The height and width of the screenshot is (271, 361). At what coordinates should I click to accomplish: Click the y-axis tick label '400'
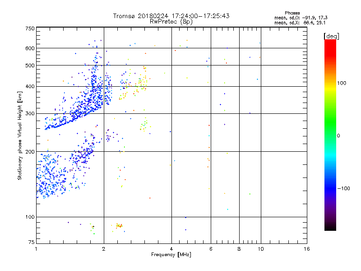coord(30,87)
